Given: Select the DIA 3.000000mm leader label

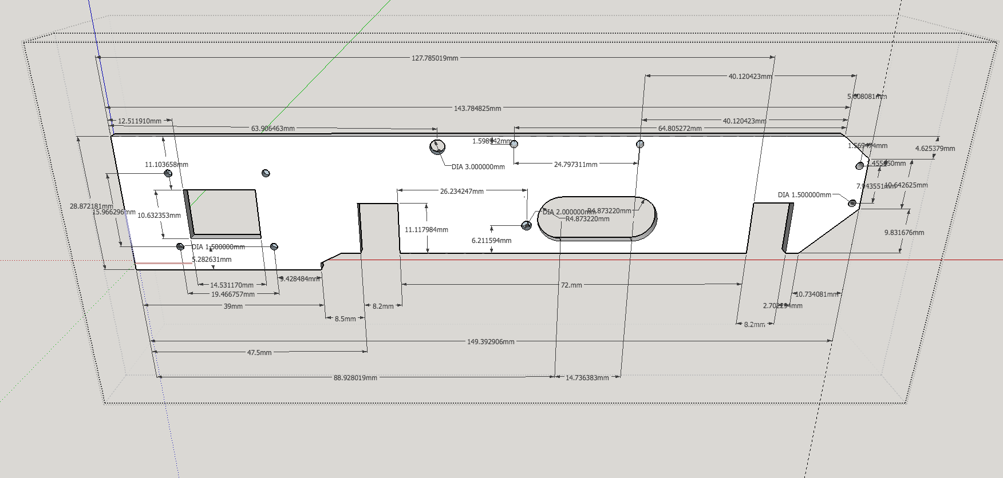Looking at the screenshot, I should [x=478, y=167].
